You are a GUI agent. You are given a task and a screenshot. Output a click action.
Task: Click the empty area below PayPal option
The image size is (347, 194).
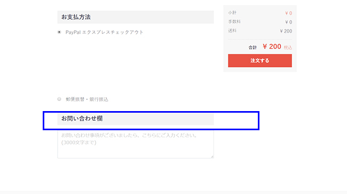[x=136, y=65]
